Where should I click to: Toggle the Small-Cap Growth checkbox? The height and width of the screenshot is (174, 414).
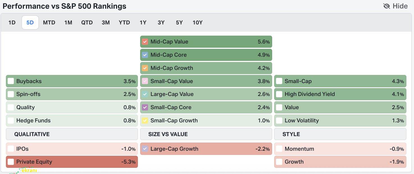[145, 121]
